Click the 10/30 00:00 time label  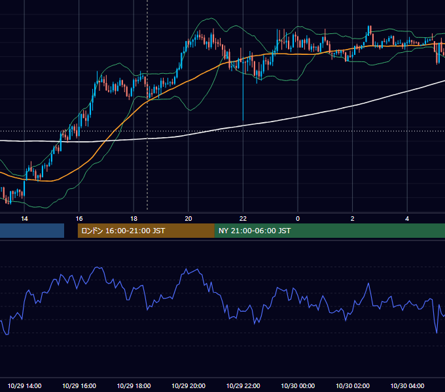298,385
